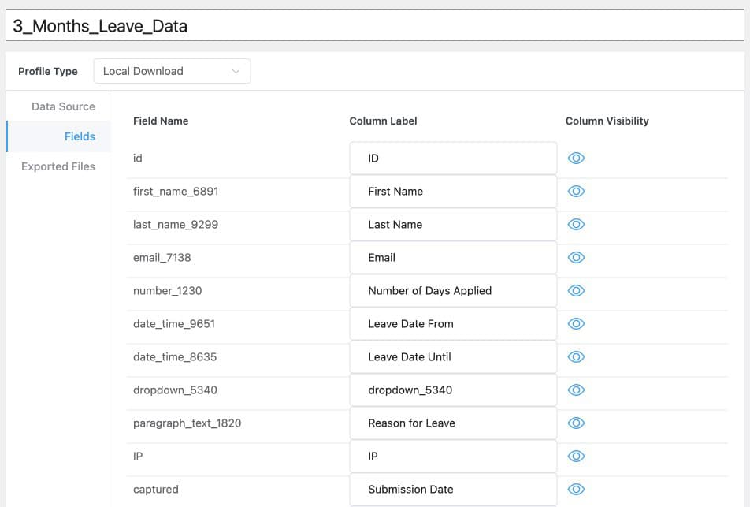
Task: Open the Profile Type Local Download dropdown
Action: [x=172, y=71]
